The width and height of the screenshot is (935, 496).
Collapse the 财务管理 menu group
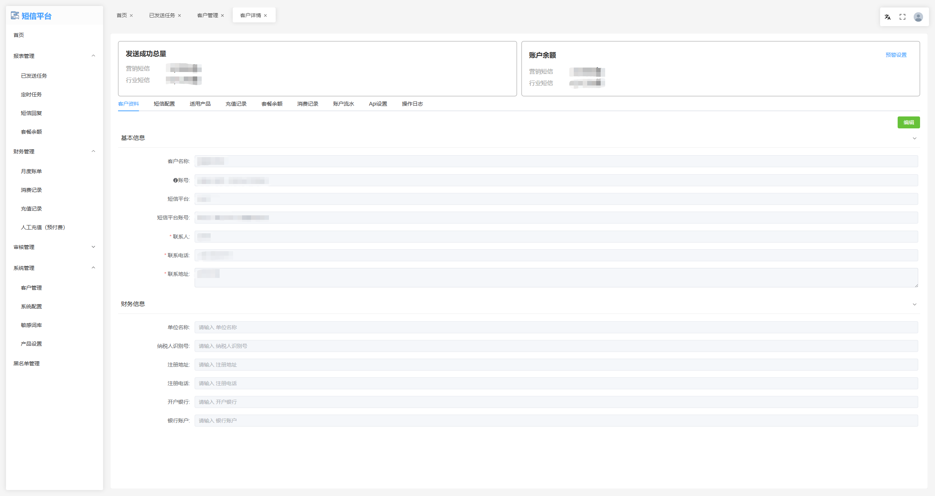tap(93, 151)
